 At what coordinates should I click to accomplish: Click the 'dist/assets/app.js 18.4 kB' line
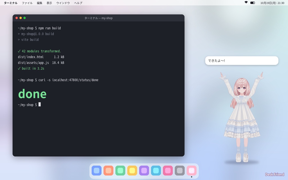click(x=41, y=63)
